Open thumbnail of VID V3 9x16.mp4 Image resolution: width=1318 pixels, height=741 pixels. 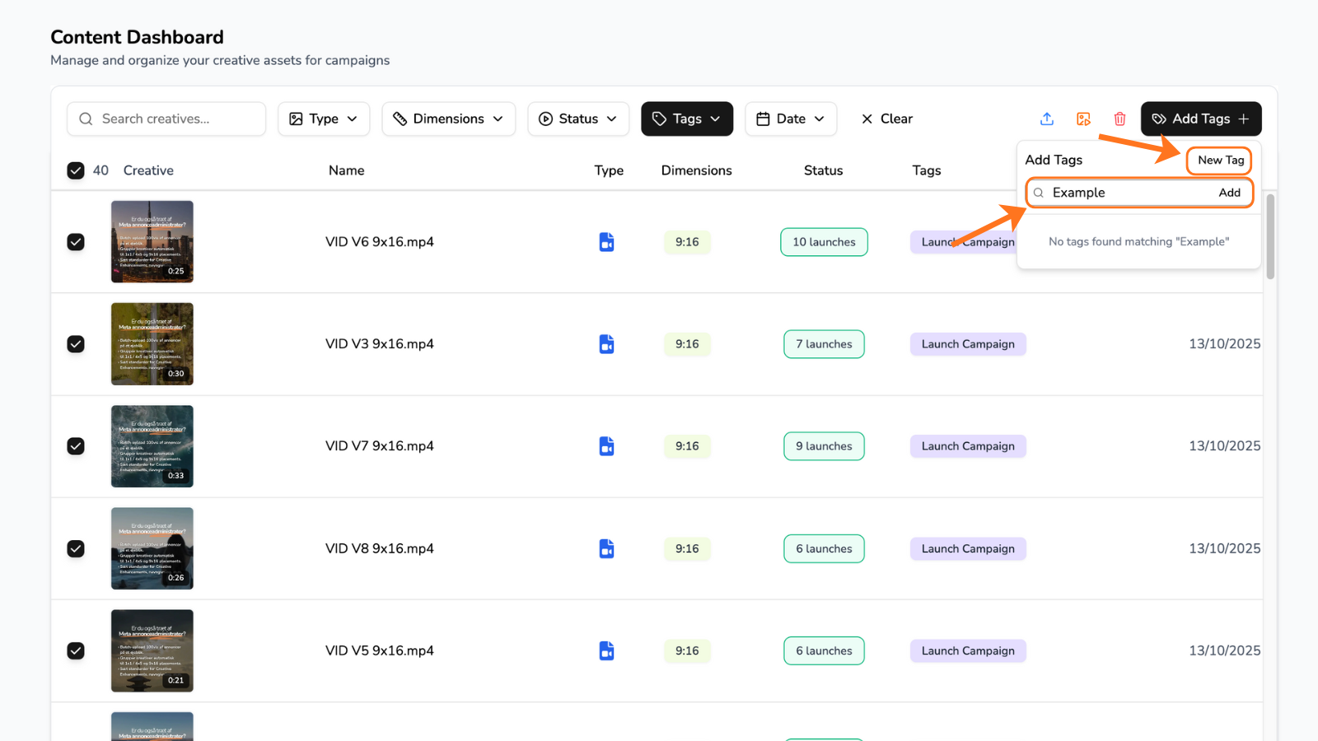152,344
